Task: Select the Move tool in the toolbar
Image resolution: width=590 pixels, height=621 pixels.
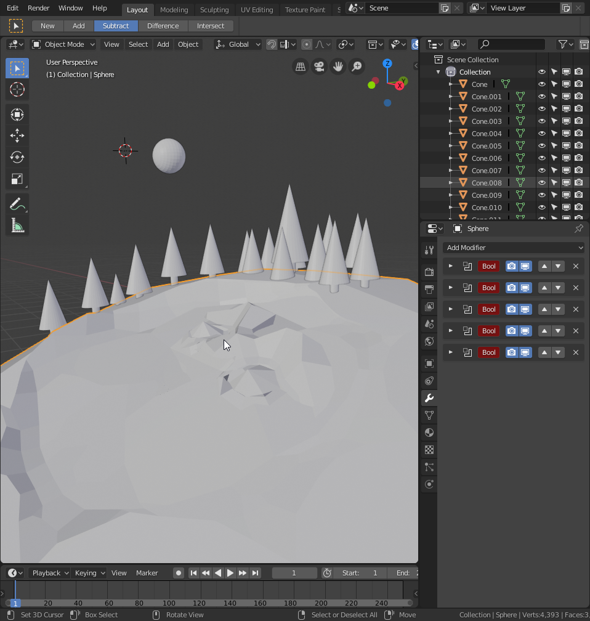Action: coord(17,136)
